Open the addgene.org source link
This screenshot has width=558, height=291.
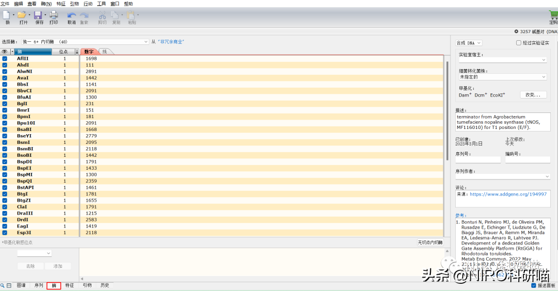point(508,195)
